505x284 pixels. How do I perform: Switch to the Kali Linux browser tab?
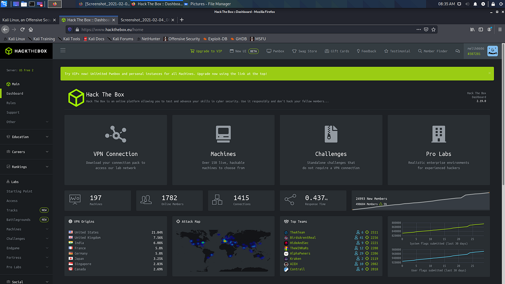coord(29,20)
